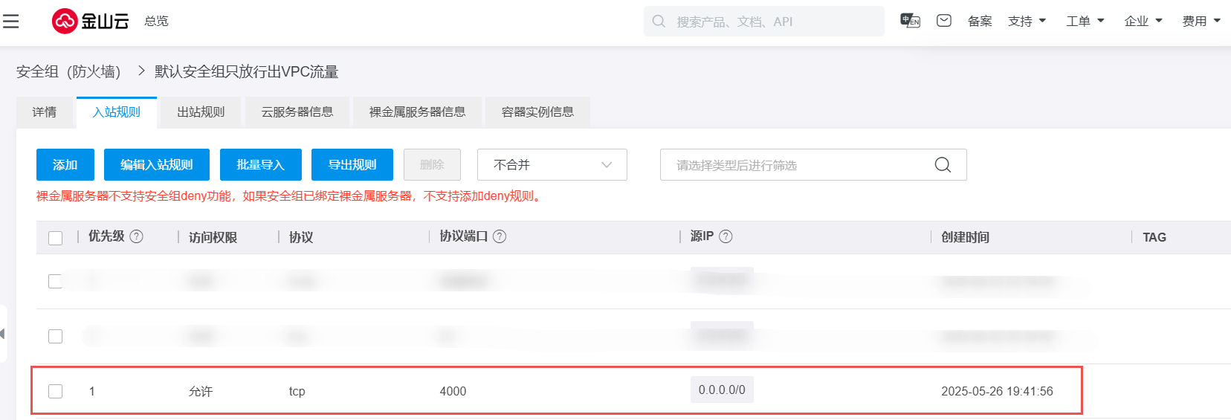Show help tooltip for 源IP column
Viewport: 1231px width, 420px height.
click(x=726, y=236)
